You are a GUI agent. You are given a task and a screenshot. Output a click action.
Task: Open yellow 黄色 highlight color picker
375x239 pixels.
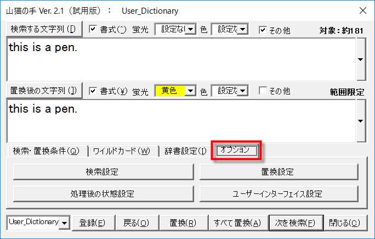tap(190, 91)
